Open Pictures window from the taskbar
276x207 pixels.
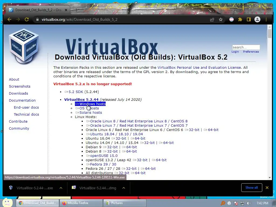(x=125, y=203)
